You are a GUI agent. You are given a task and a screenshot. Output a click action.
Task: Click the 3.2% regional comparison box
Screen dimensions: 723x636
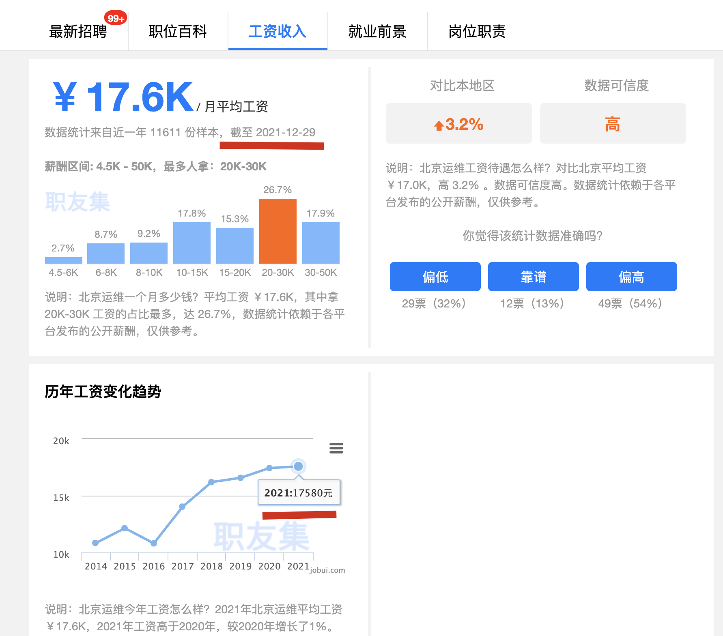pos(458,124)
